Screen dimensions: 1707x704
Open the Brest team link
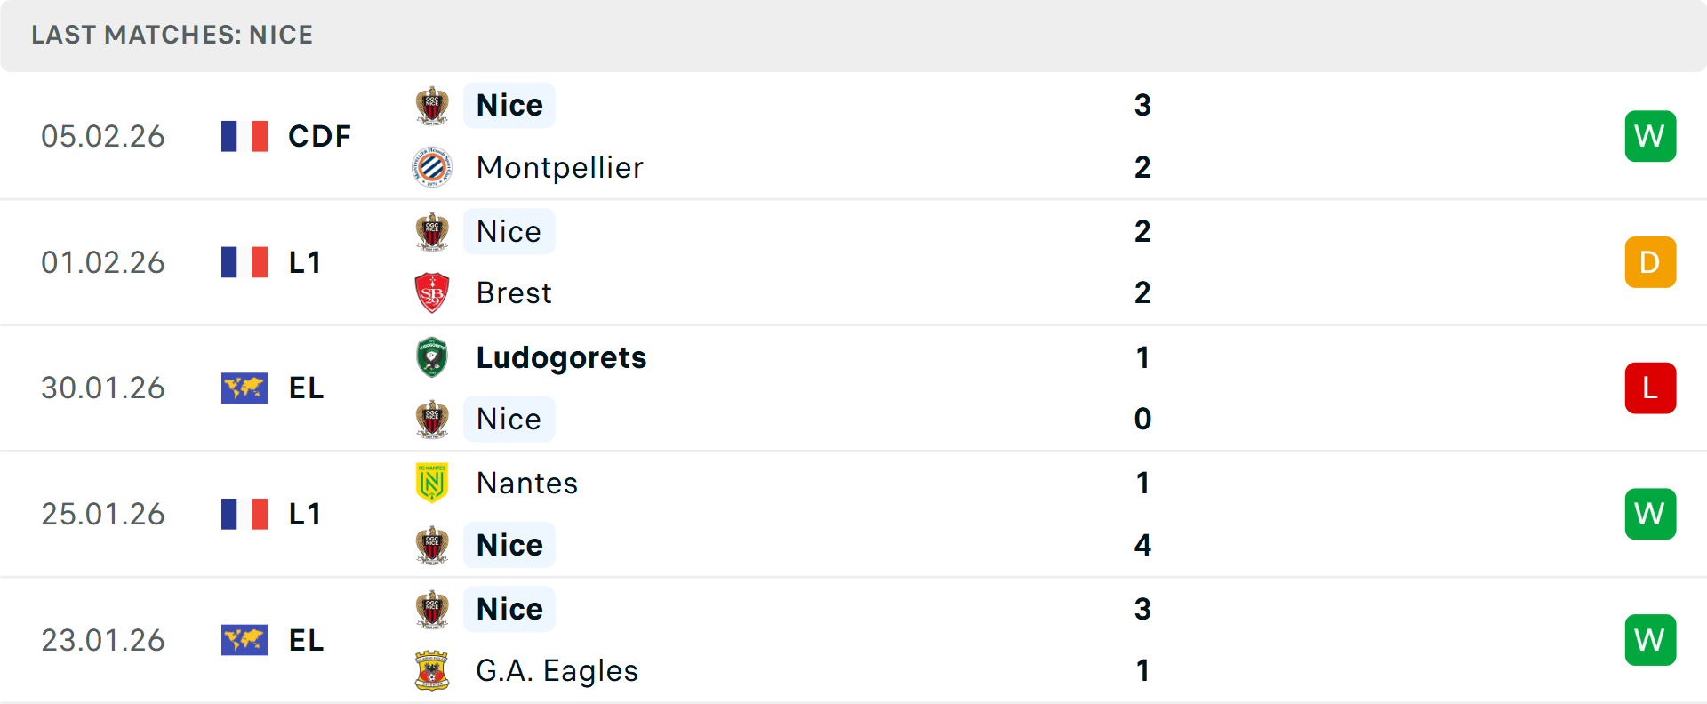(x=514, y=293)
